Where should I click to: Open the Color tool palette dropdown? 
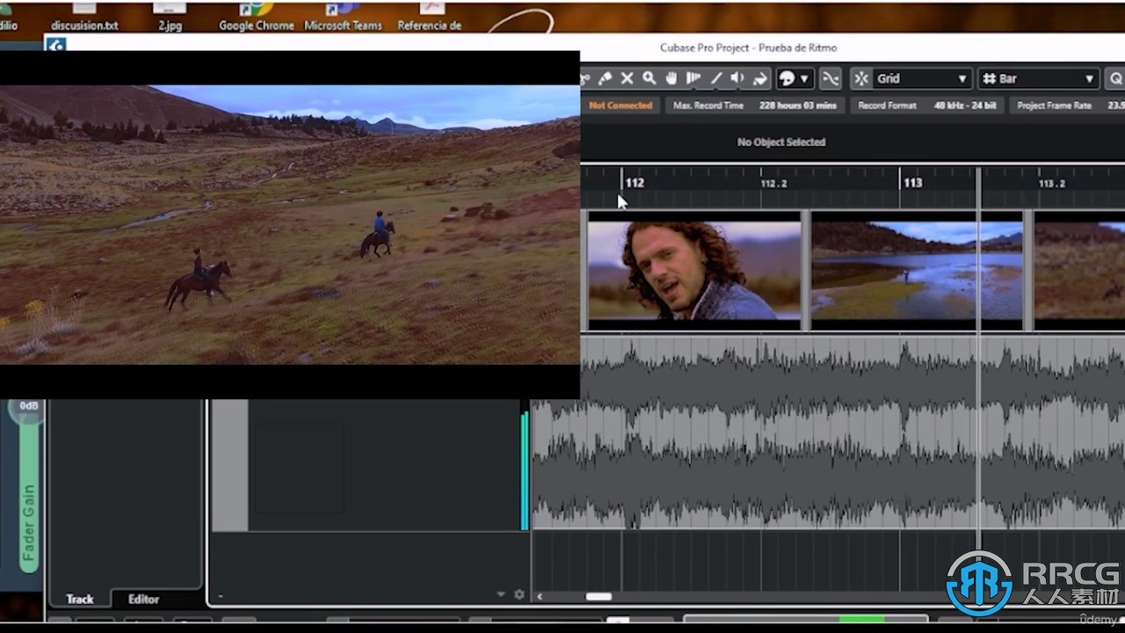point(794,78)
